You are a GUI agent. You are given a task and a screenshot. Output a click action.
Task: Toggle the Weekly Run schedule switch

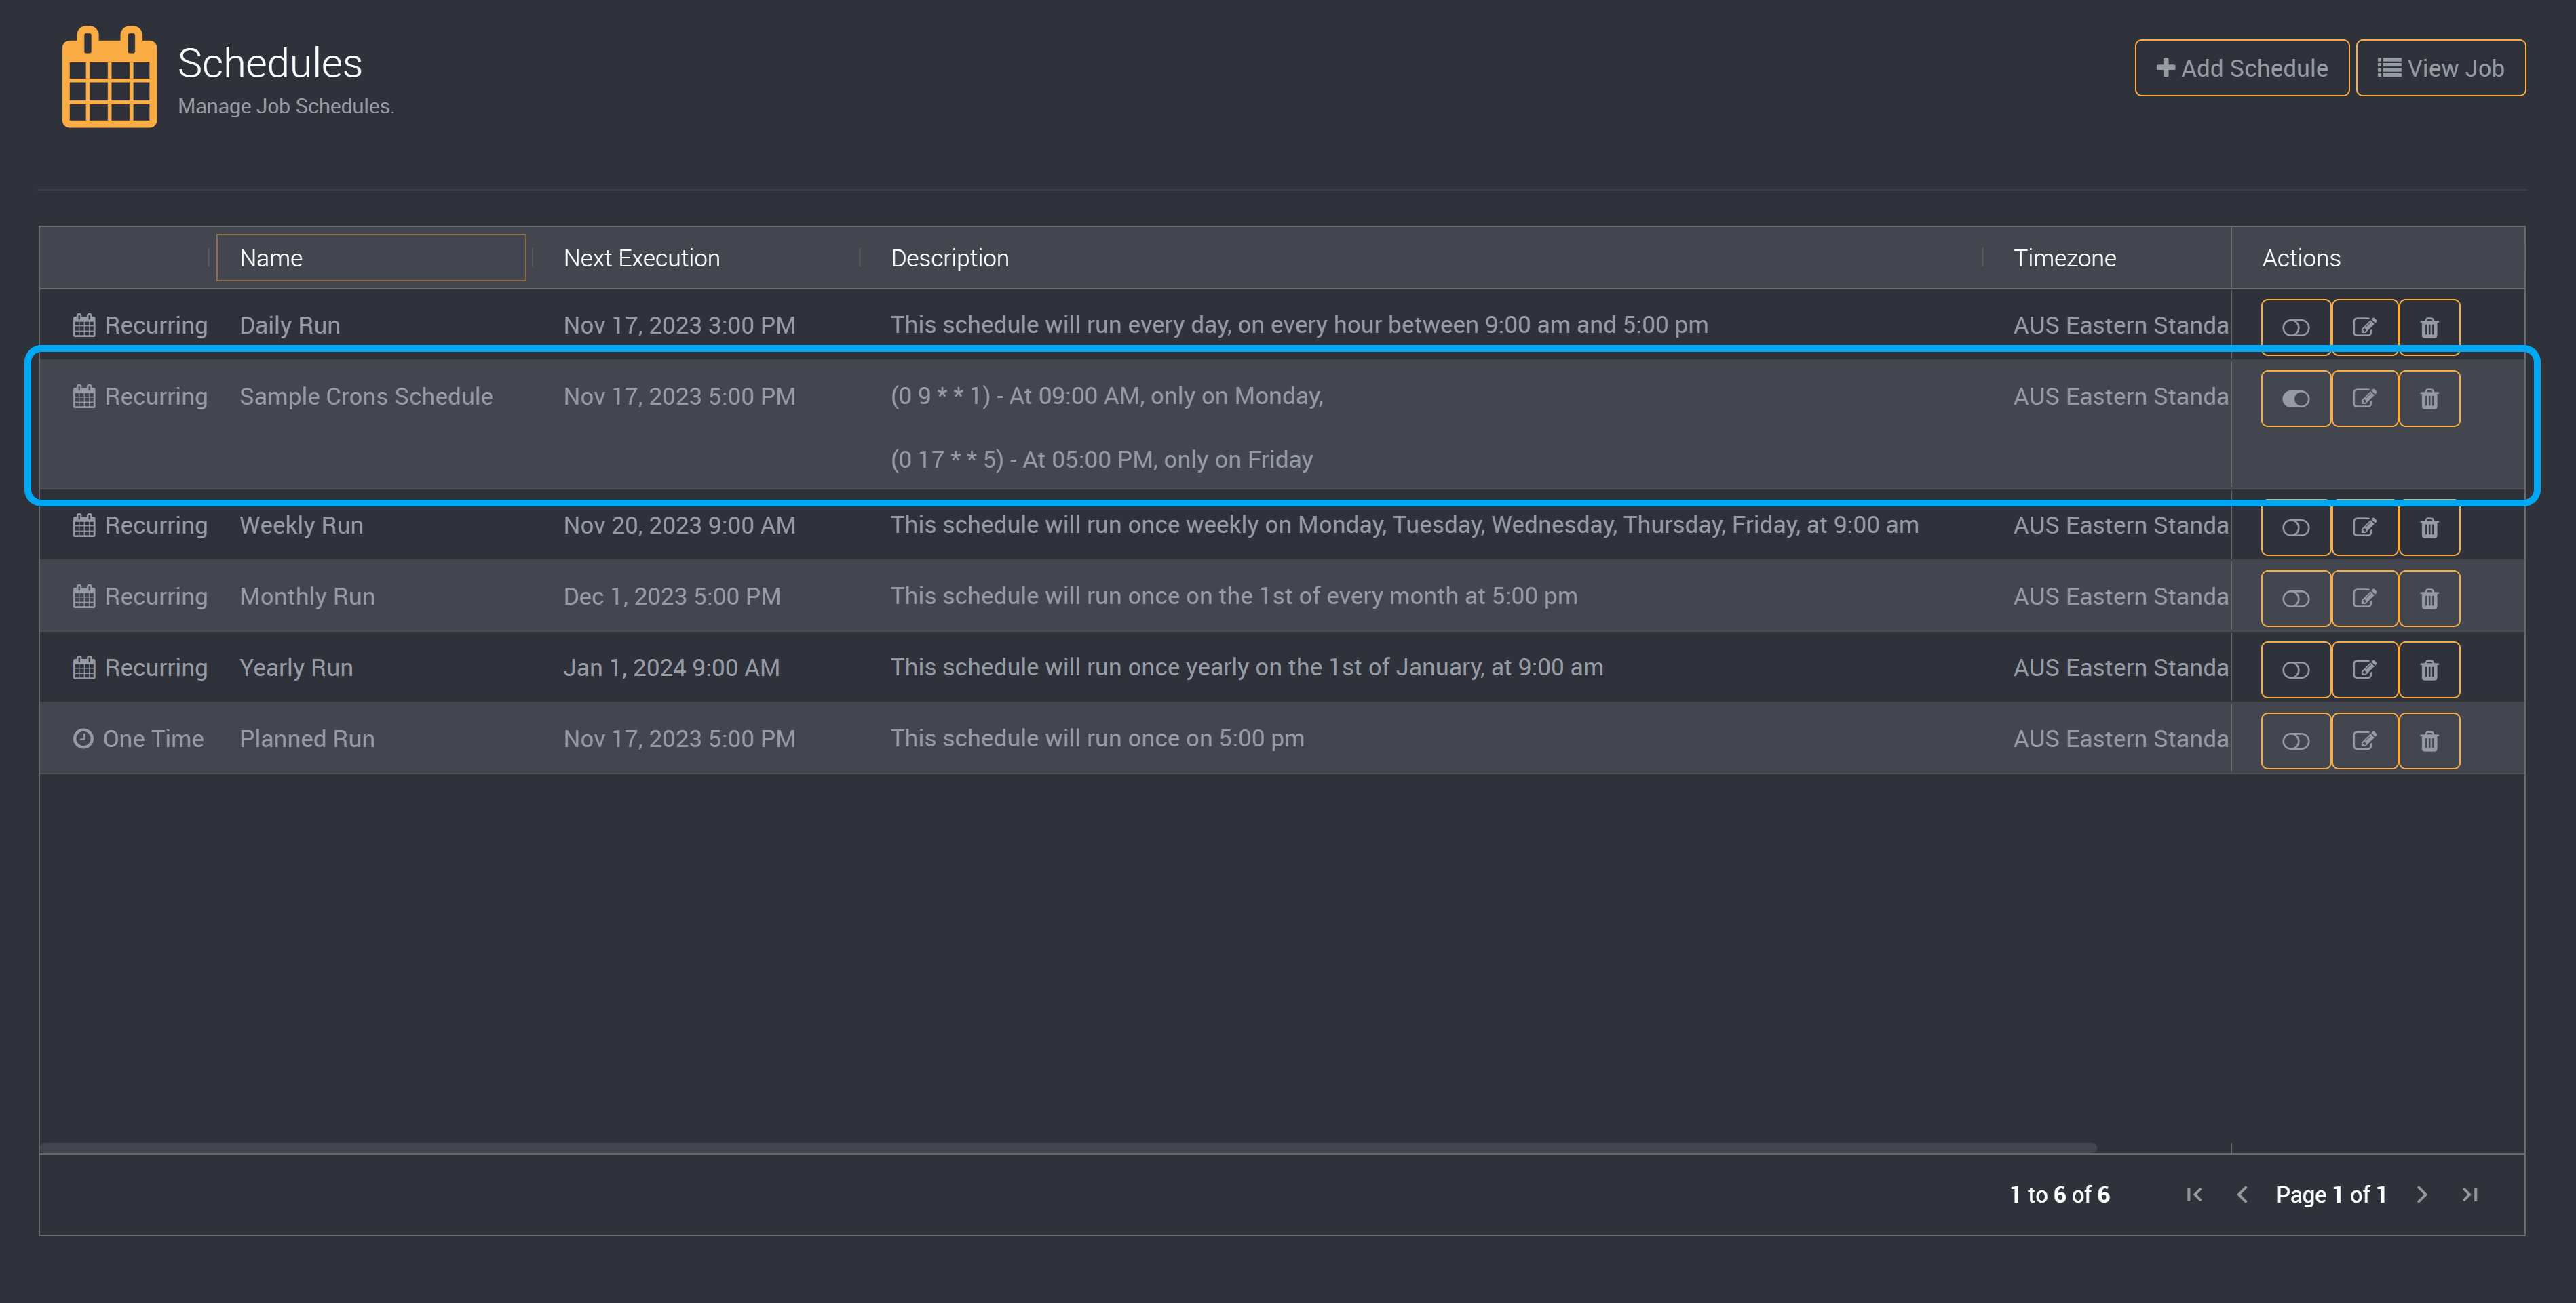click(x=2295, y=527)
